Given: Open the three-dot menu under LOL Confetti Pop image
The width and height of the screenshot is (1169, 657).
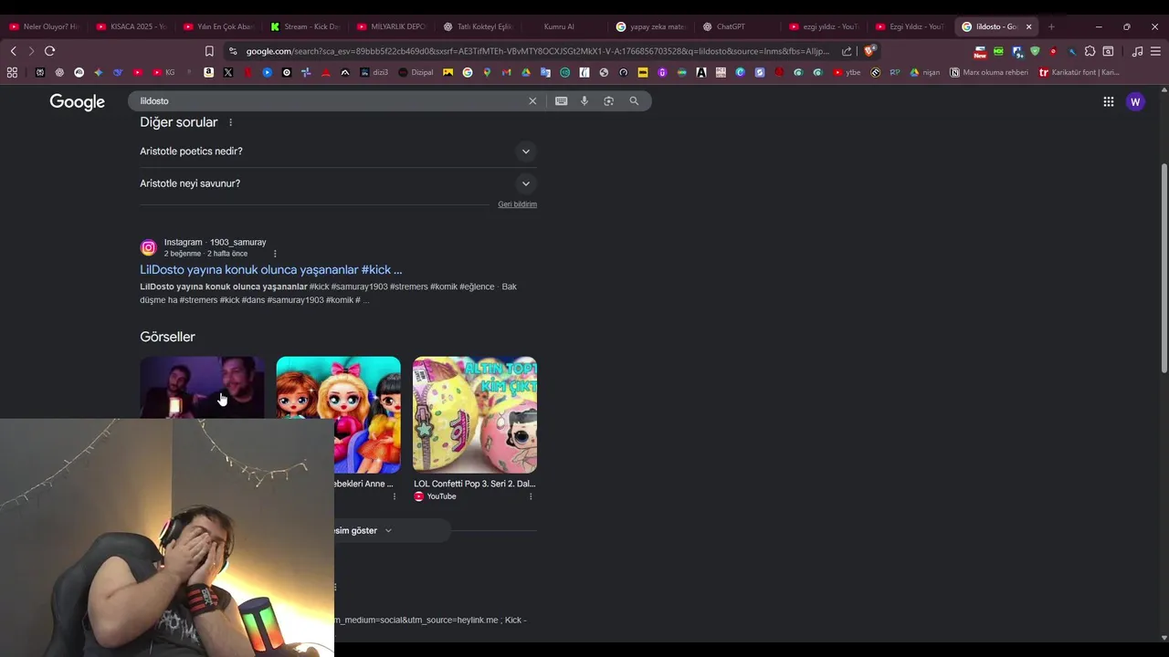Looking at the screenshot, I should (x=531, y=496).
